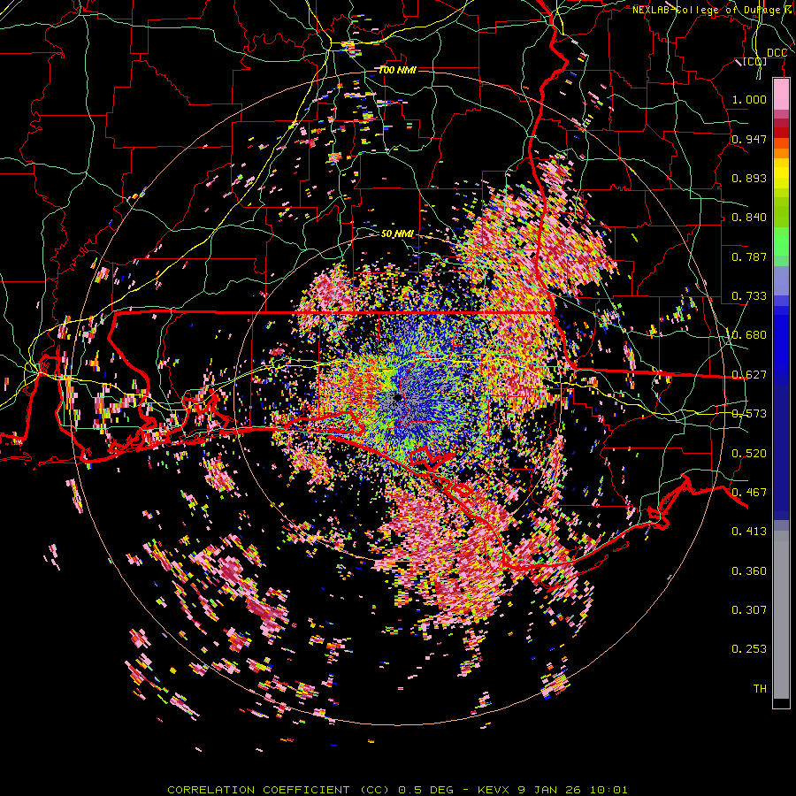Screen dimensions: 796x796
Task: Pick the bright green band near 0.787
Action: point(781,241)
